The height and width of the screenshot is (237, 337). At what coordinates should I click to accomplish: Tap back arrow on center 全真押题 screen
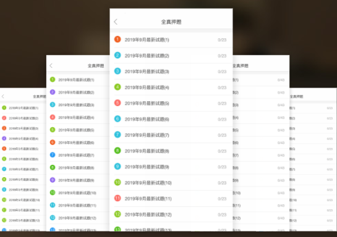tap(116, 22)
